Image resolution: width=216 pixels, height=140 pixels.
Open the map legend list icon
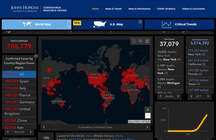pyautogui.click(x=140, y=41)
